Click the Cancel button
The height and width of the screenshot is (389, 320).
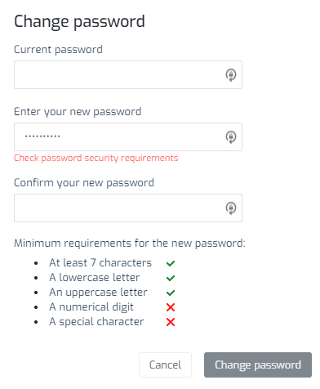tap(165, 364)
